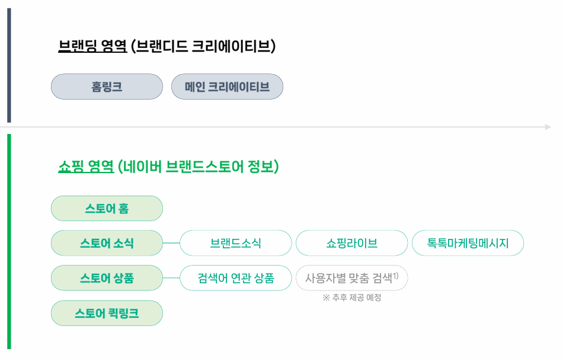Image resolution: width=563 pixels, height=361 pixels.
Task: Click the arrowhead at the divider's right end
Action: 548,127
